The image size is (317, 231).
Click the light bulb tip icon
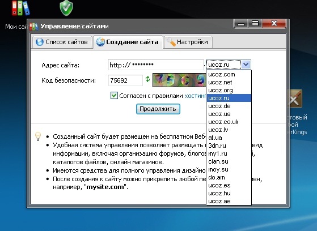tap(38, 136)
